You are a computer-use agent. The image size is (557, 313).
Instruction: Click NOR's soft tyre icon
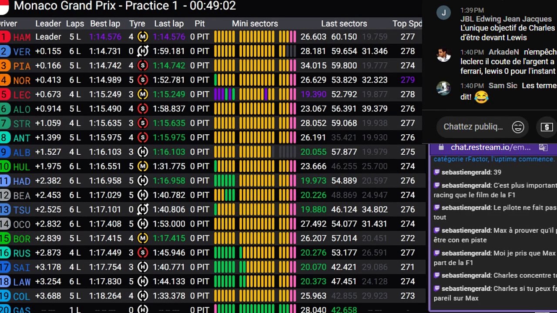(143, 80)
